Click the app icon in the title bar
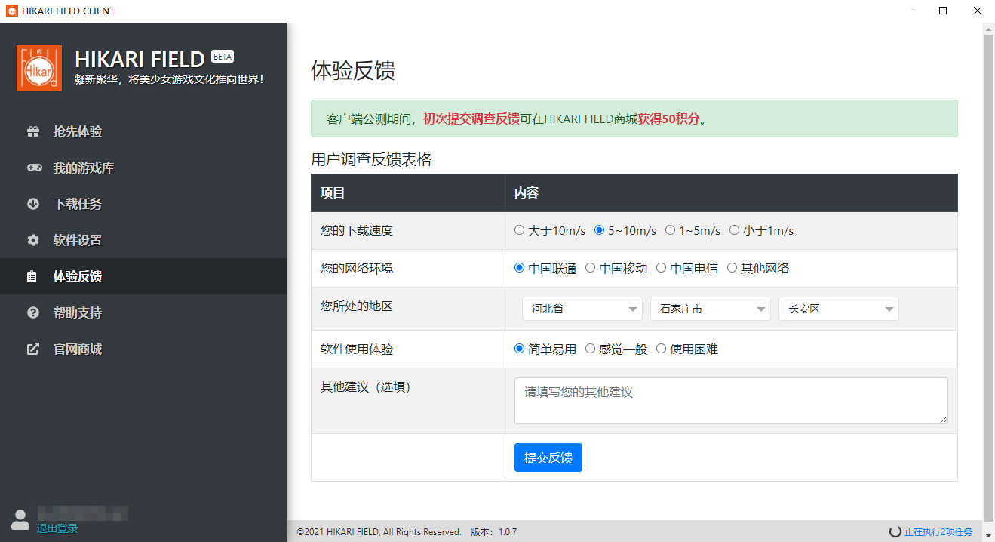Image resolution: width=995 pixels, height=542 pixels. (11, 11)
